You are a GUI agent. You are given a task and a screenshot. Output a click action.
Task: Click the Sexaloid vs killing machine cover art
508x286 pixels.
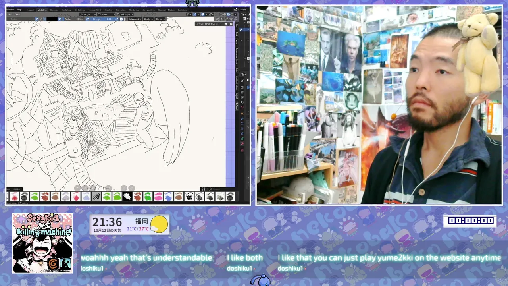[x=42, y=243]
